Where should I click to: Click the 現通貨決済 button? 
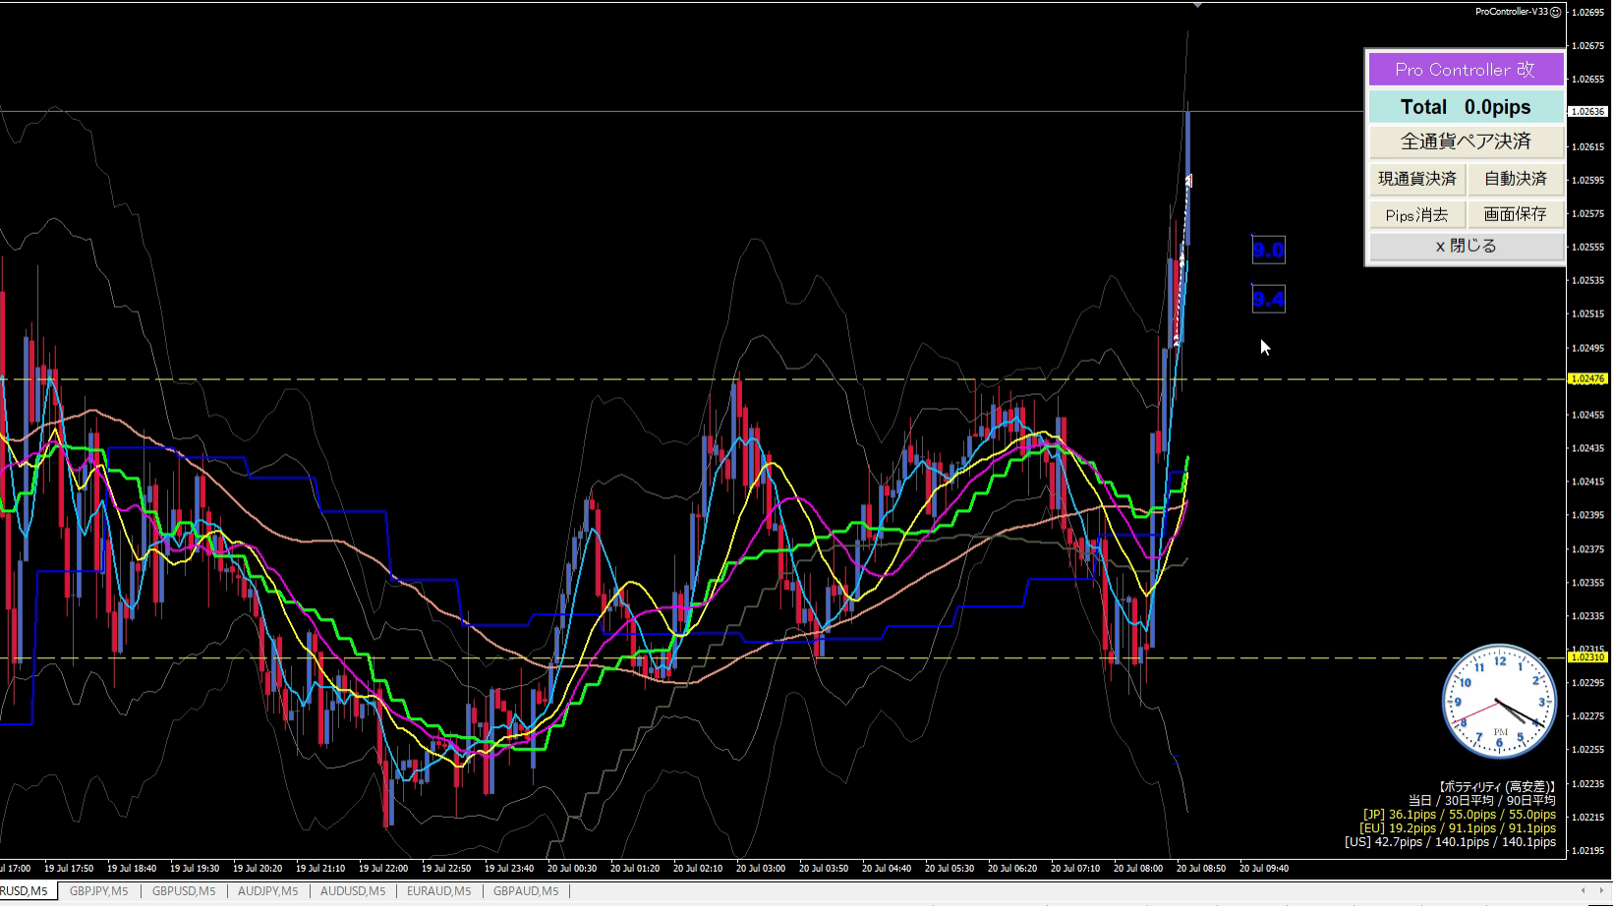pos(1416,179)
